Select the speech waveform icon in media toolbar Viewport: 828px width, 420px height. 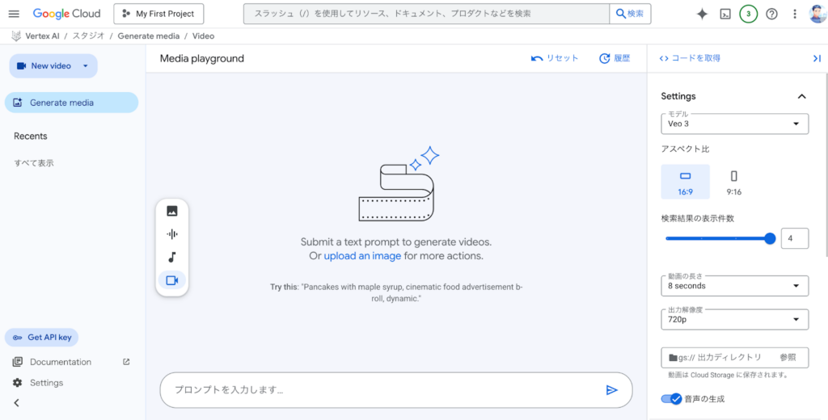point(171,234)
